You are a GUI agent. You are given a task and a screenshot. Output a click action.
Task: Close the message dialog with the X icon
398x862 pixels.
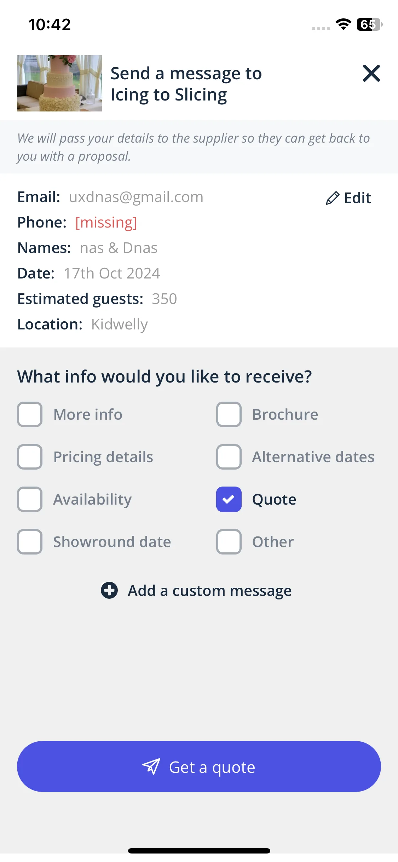(371, 73)
